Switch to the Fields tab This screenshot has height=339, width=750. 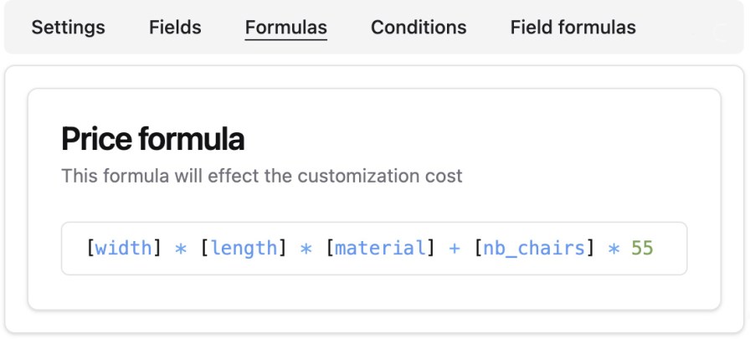tap(175, 28)
